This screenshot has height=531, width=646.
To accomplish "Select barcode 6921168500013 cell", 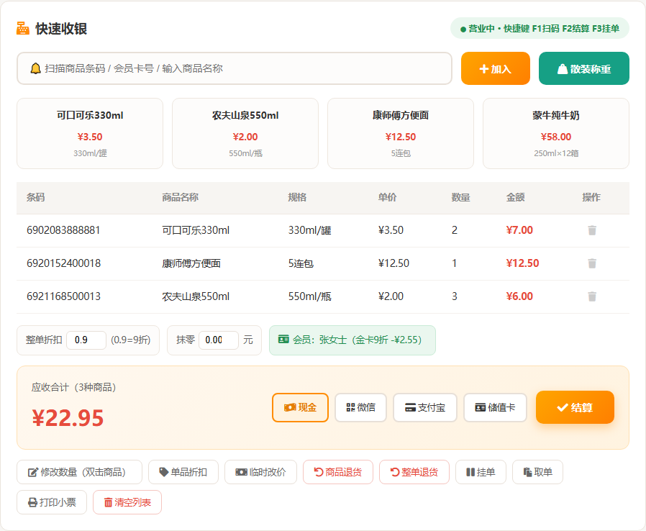I will click(x=63, y=296).
